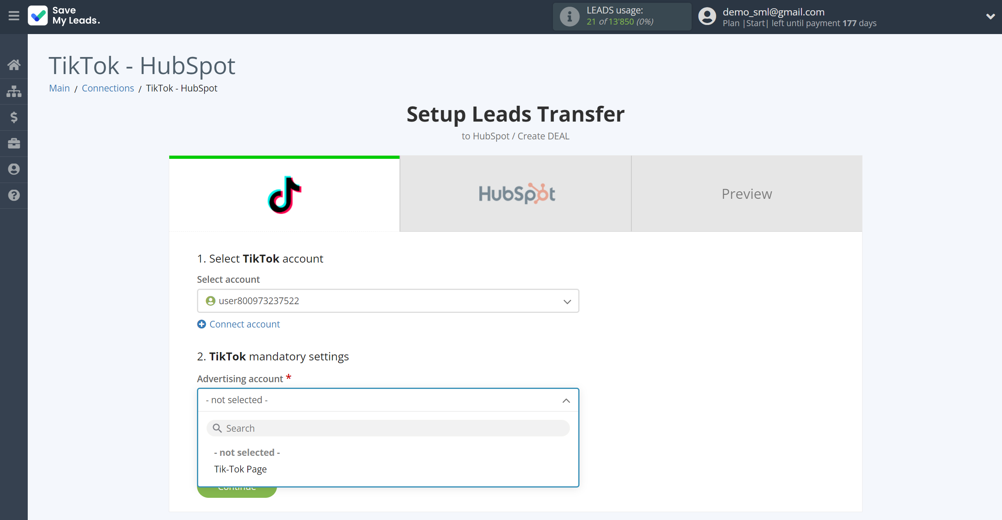Click the Preview tab

point(747,193)
